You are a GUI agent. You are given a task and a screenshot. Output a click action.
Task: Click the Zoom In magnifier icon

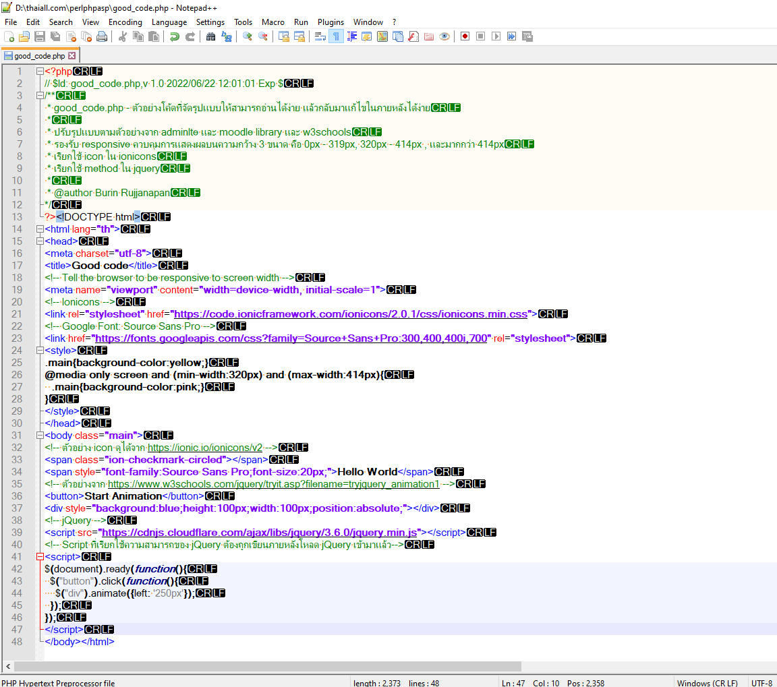coord(248,36)
